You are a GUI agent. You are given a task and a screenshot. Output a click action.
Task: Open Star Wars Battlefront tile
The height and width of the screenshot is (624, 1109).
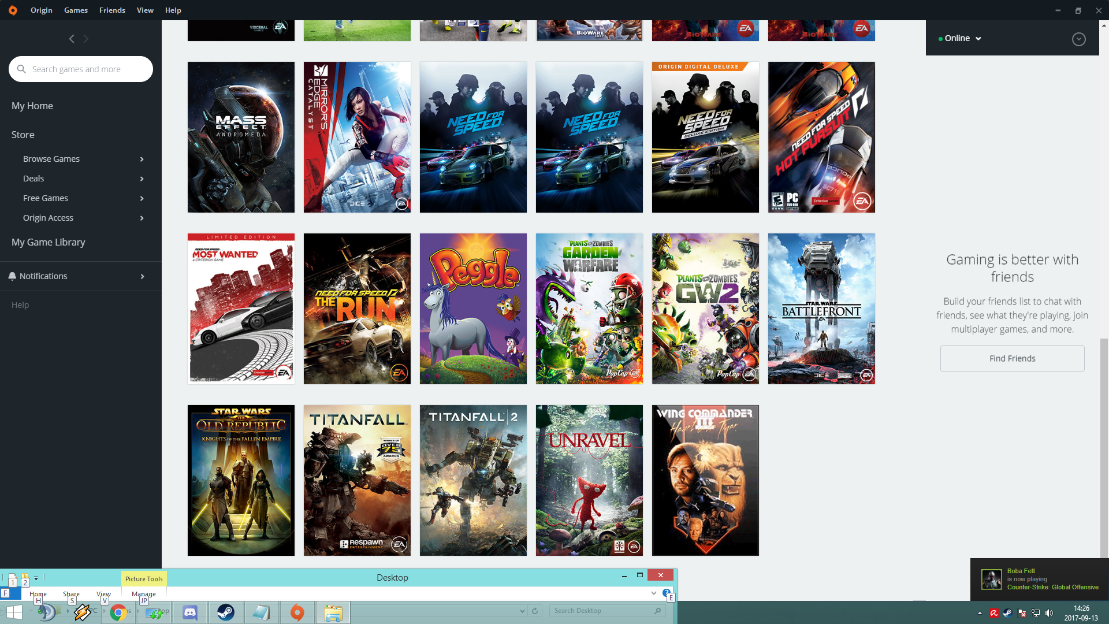click(x=821, y=309)
